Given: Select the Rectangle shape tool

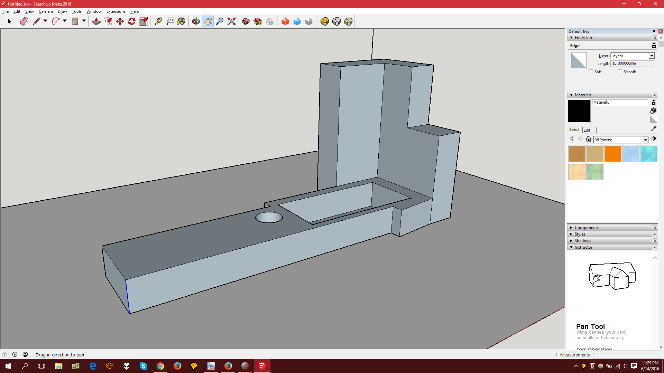Looking at the screenshot, I should click(x=75, y=21).
